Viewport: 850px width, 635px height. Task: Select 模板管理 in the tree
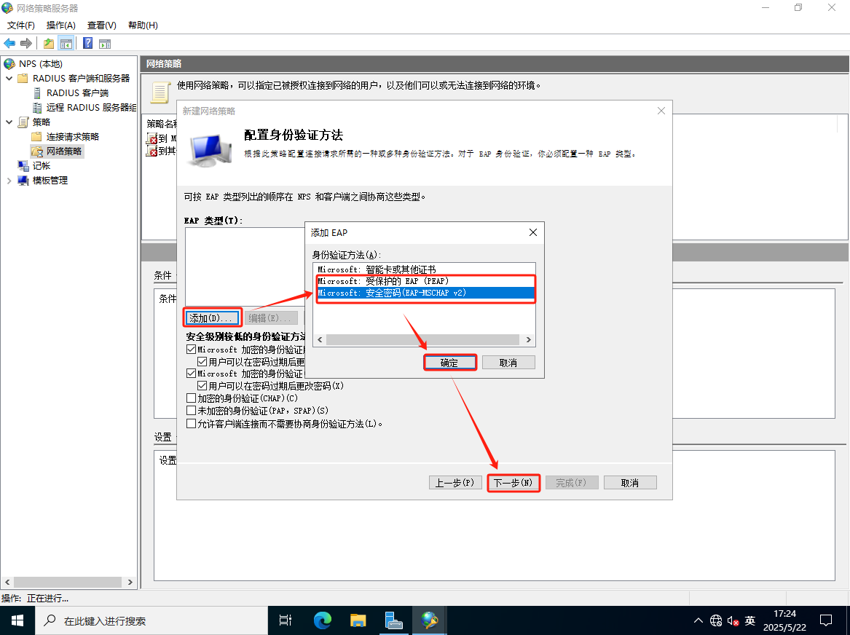tap(50, 181)
